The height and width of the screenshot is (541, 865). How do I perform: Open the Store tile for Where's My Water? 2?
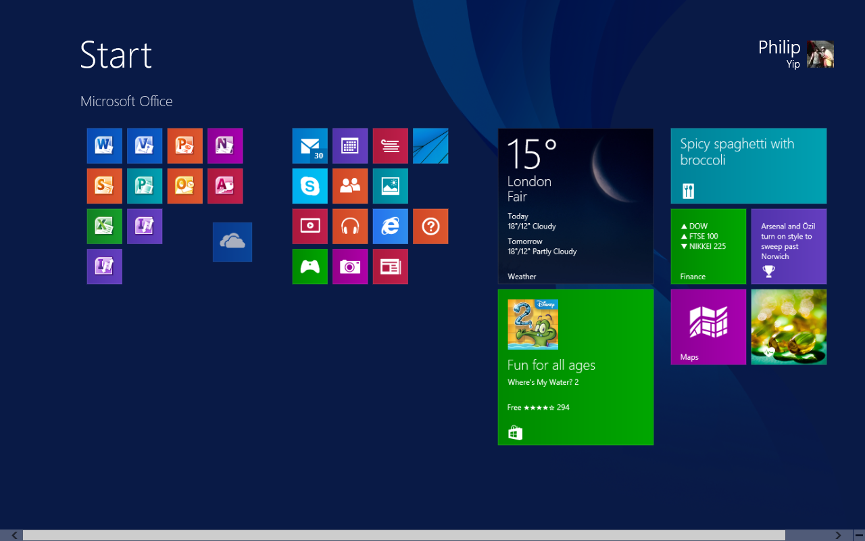[576, 367]
